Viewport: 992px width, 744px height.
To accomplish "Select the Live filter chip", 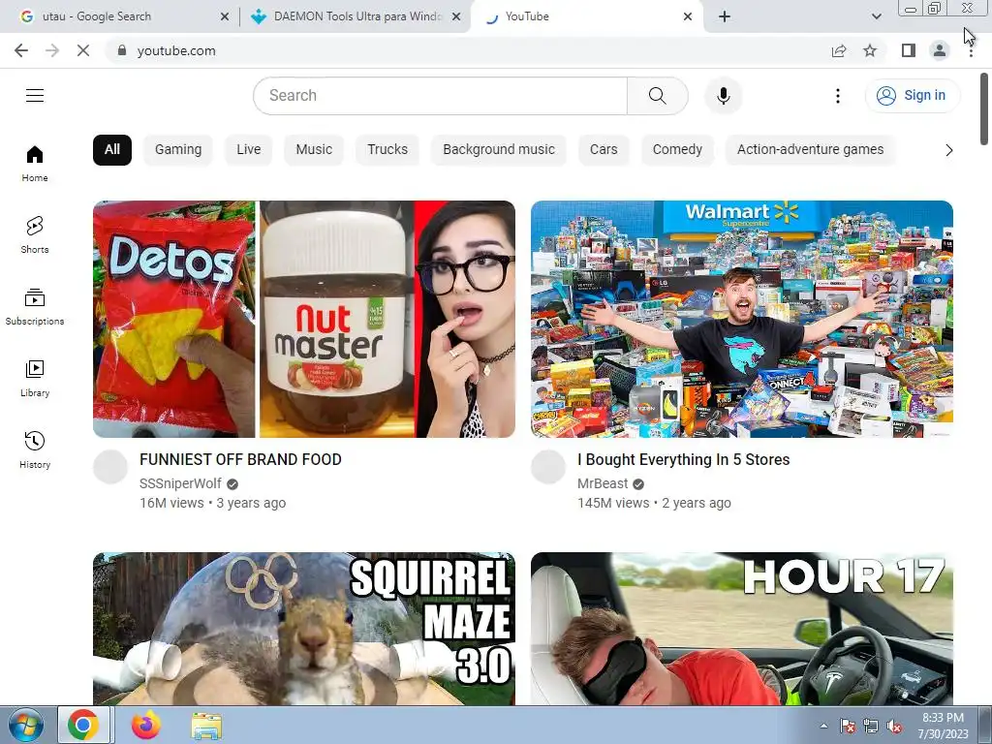I will coord(249,150).
